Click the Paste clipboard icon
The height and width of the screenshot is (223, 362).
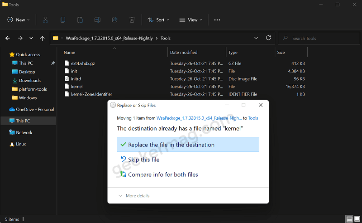[80, 20]
